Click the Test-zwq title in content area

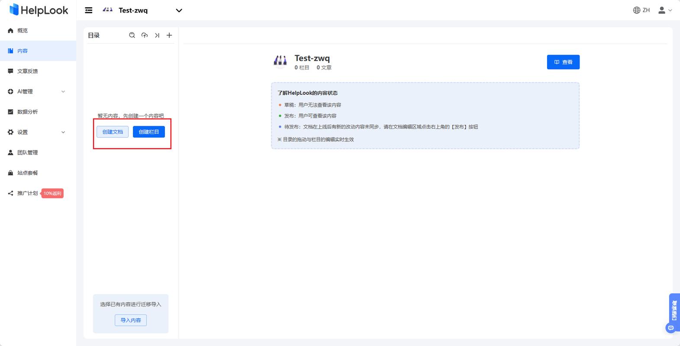(312, 58)
